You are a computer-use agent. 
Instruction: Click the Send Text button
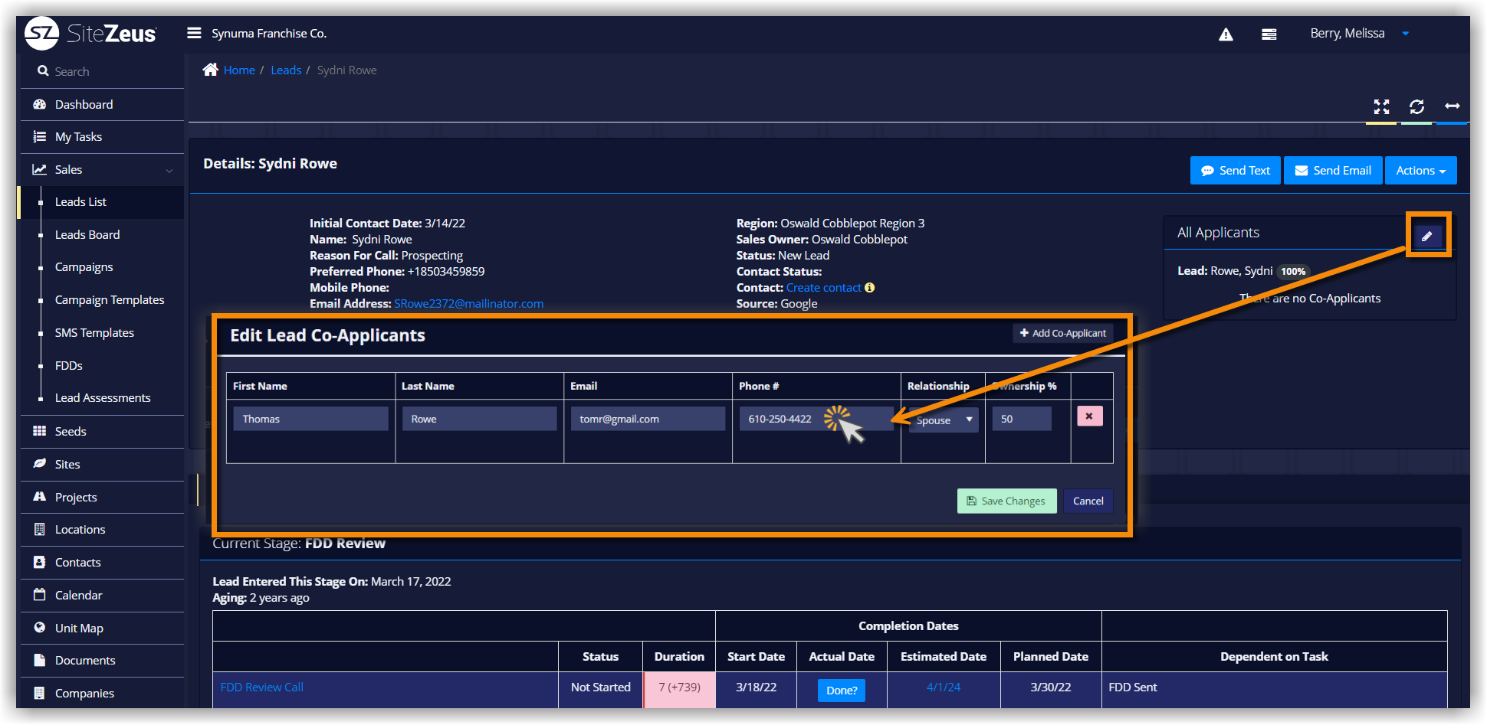tap(1236, 171)
